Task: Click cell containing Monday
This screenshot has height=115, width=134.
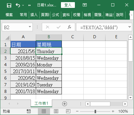Action: coord(49,64)
